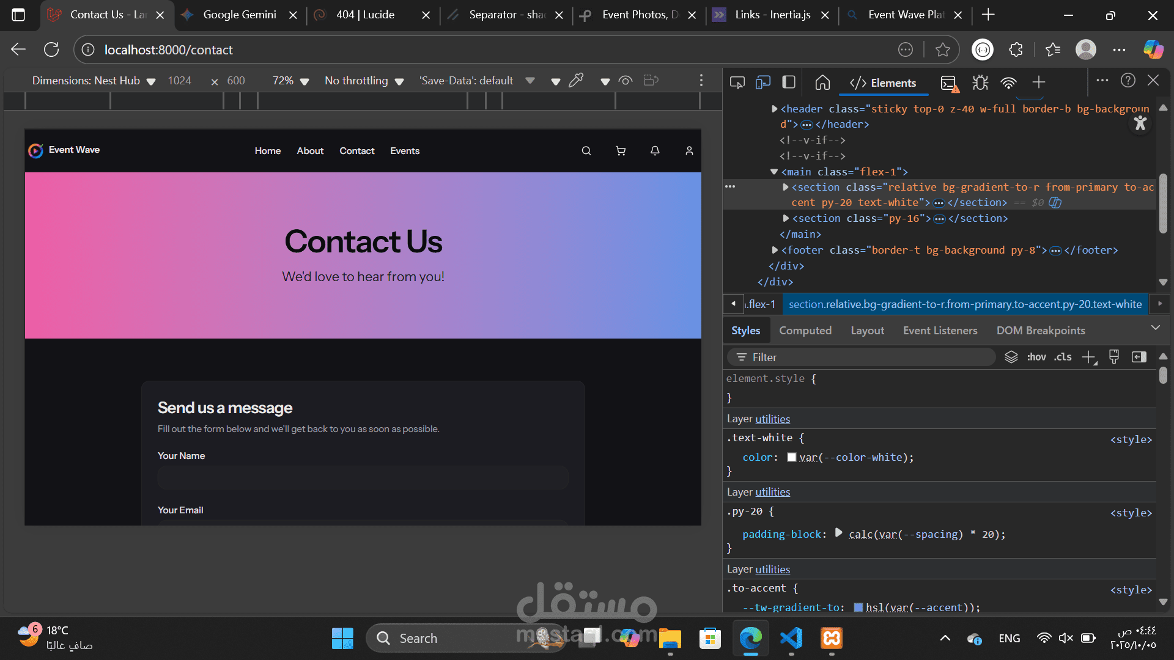Click the Events navigation link
This screenshot has height=660, width=1174.
click(x=405, y=151)
